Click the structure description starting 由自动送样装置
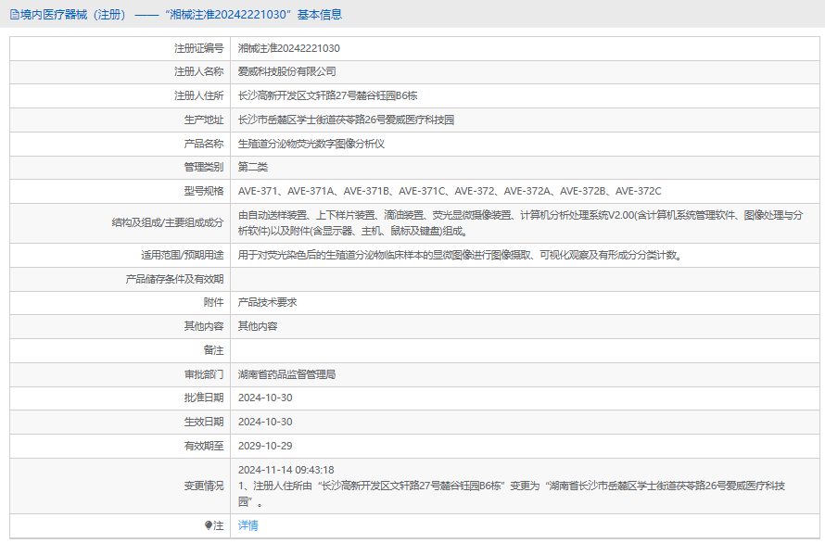Image resolution: width=825 pixels, height=543 pixels. coord(520,223)
